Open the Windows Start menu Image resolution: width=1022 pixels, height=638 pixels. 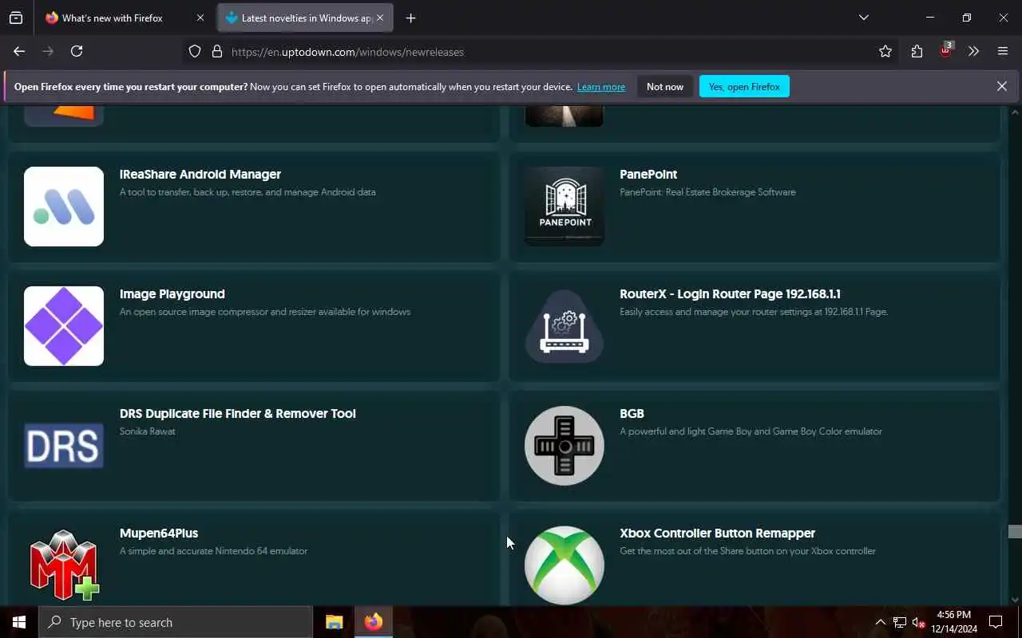click(x=19, y=622)
